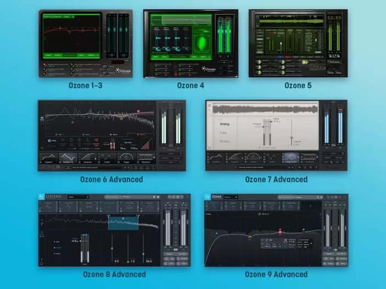
Task: Click the 'Ozone 9 Advanced' caption
Action: 276,274
